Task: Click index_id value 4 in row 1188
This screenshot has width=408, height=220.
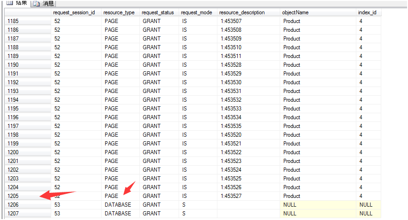Action: (x=369, y=47)
